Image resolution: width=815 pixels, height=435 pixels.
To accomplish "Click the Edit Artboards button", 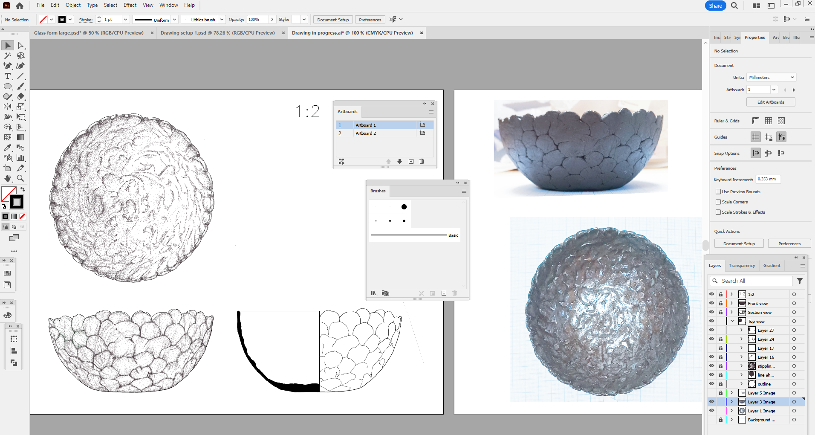I will [770, 102].
